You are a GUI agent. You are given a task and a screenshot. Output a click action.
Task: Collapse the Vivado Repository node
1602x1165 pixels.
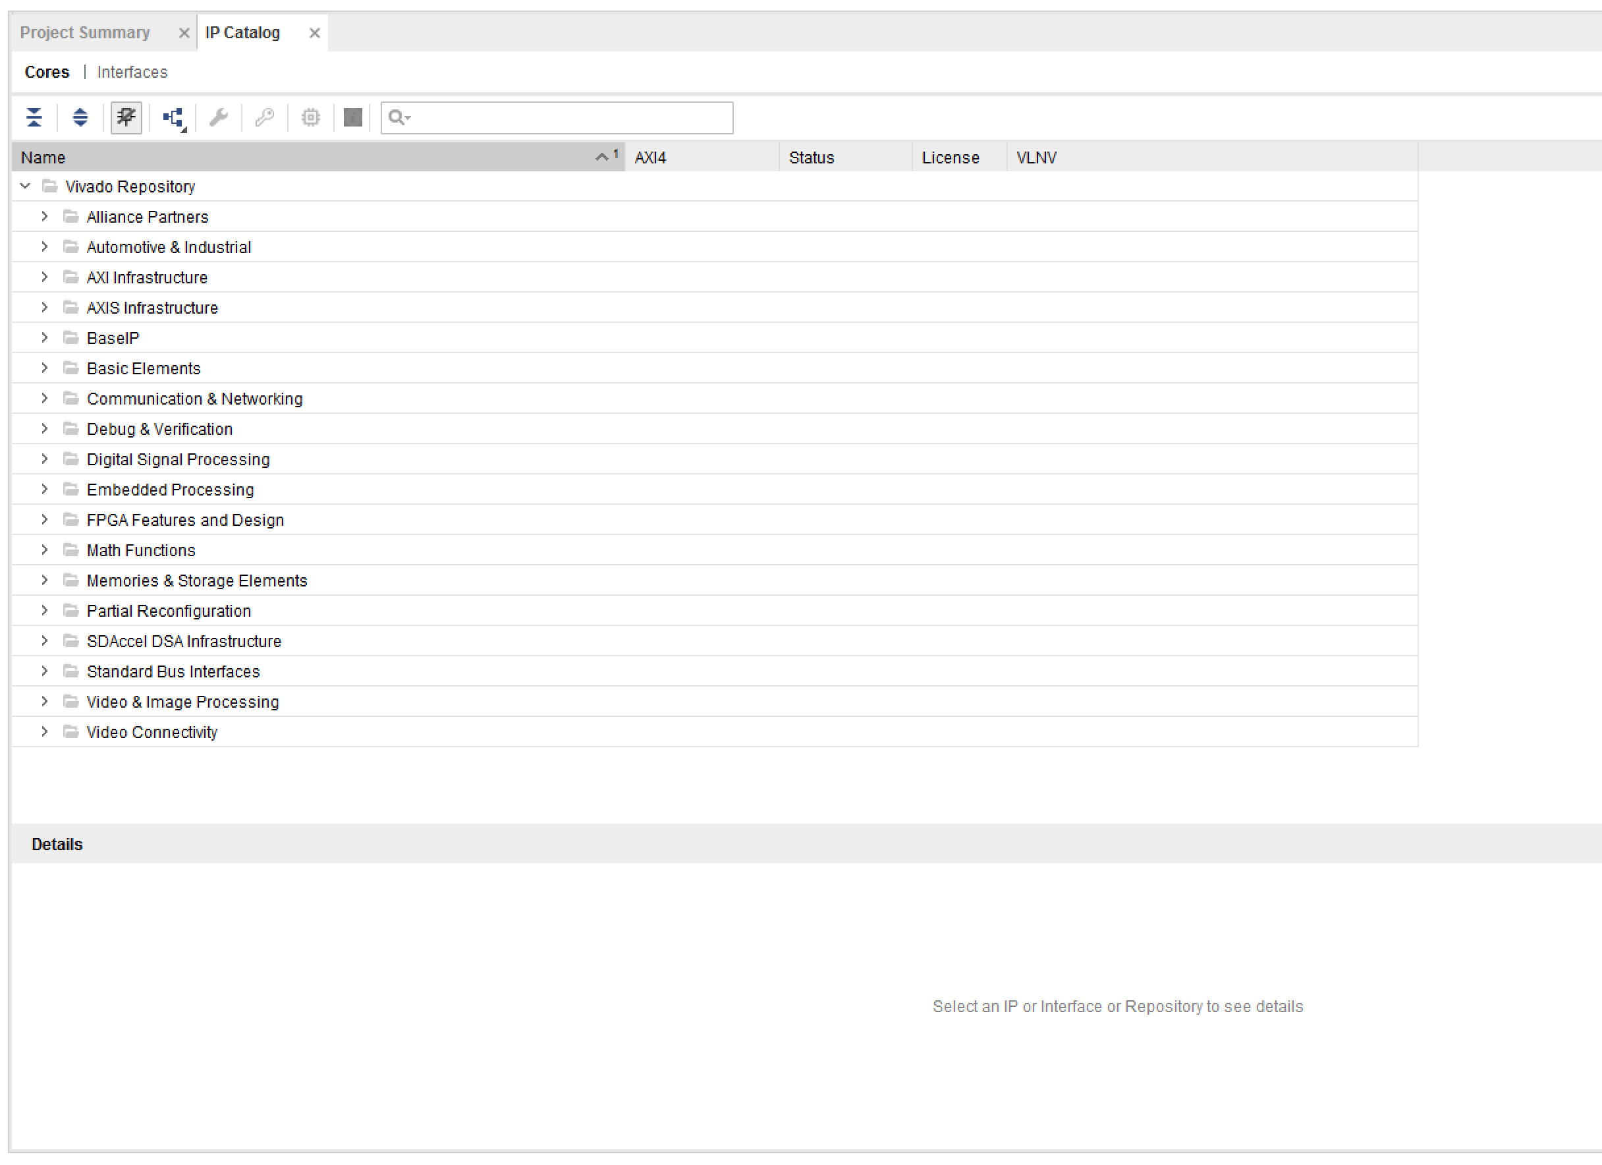[26, 186]
